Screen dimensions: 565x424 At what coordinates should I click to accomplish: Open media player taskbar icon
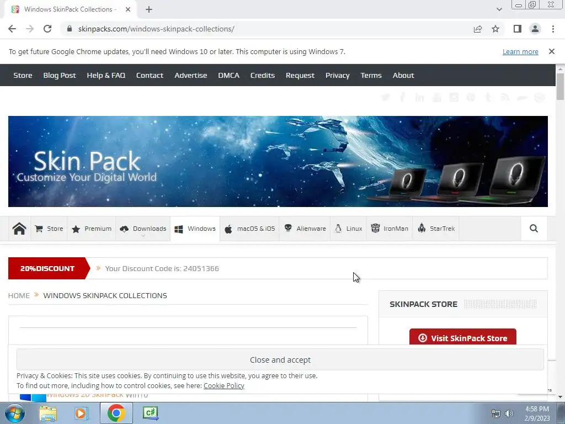[82, 414]
